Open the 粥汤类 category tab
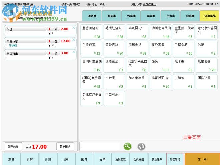Viewport: 220px width, 165px height. [111, 16]
